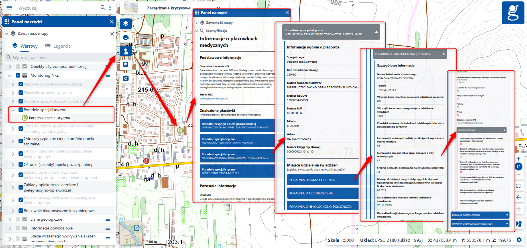The image size is (527, 248).
Task: Activate the identify pointer tool
Action: tap(126, 51)
